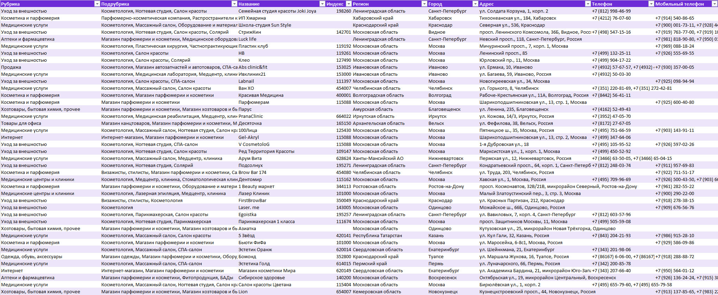
Task: Select the rubric cell "Продажа"
Action: (50, 67)
